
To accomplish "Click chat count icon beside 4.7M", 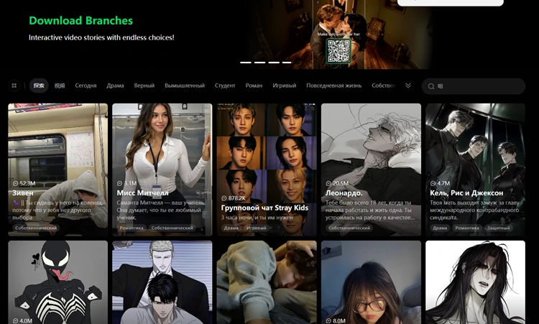I will click(433, 183).
